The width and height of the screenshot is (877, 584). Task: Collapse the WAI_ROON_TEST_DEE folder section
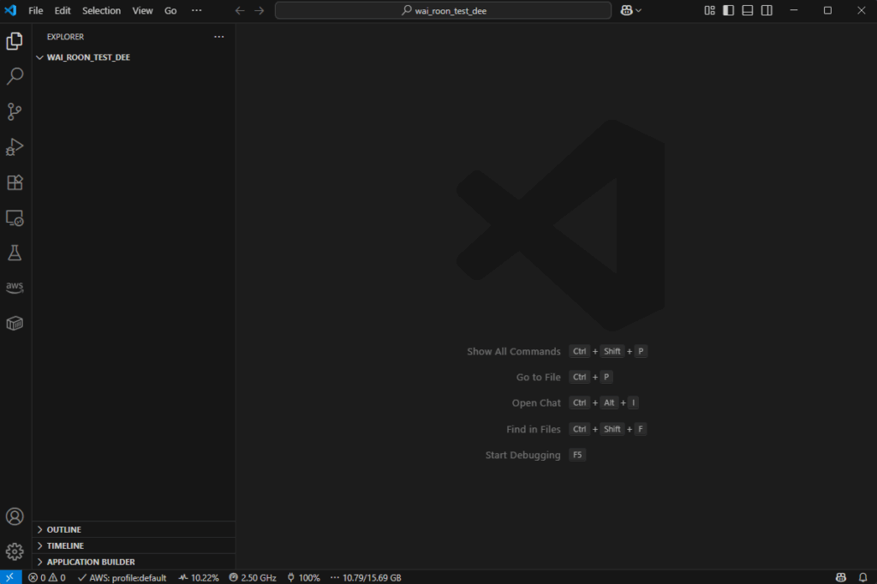pos(134,57)
